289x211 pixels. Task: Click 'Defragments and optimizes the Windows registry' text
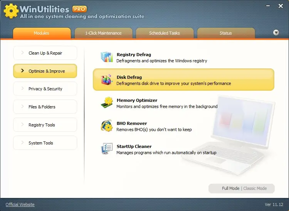(x=161, y=61)
